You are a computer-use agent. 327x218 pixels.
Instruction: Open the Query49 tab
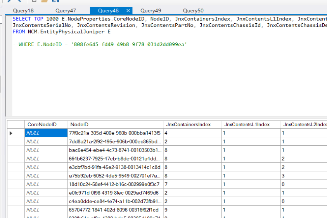point(151,10)
